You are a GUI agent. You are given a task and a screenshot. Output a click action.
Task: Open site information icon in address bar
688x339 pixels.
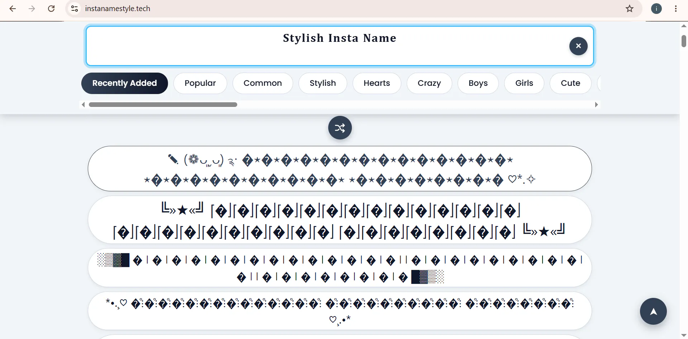tap(75, 9)
